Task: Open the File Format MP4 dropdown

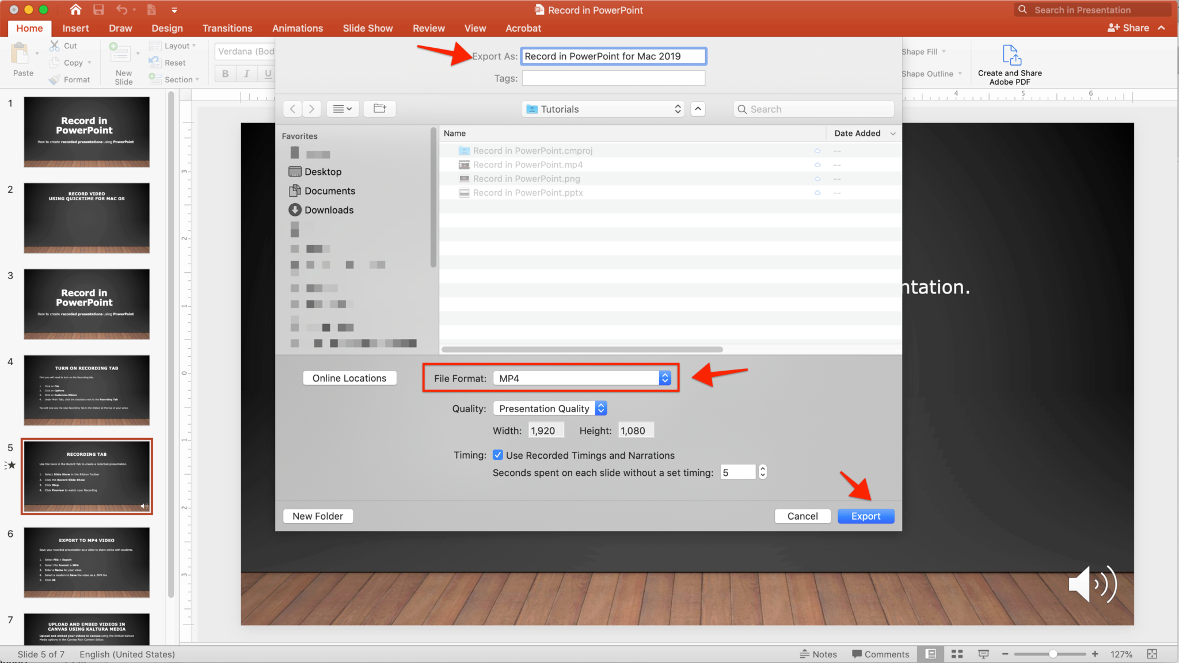Action: 582,378
